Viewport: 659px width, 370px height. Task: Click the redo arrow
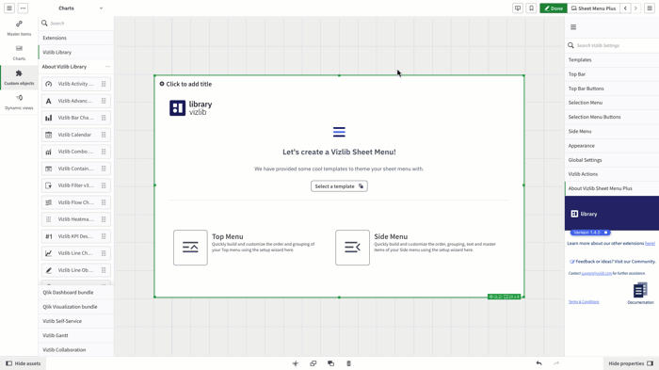[556, 363]
